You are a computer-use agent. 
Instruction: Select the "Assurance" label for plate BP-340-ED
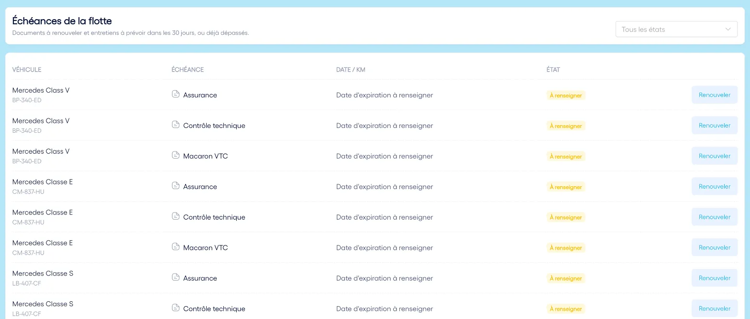click(x=200, y=95)
